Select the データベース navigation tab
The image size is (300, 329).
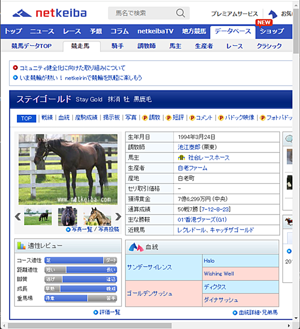[233, 31]
